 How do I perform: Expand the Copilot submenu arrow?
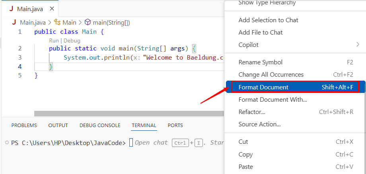(358, 44)
